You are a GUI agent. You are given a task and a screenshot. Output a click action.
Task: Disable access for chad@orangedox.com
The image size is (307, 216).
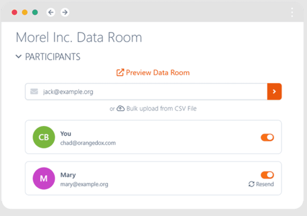point(267,137)
